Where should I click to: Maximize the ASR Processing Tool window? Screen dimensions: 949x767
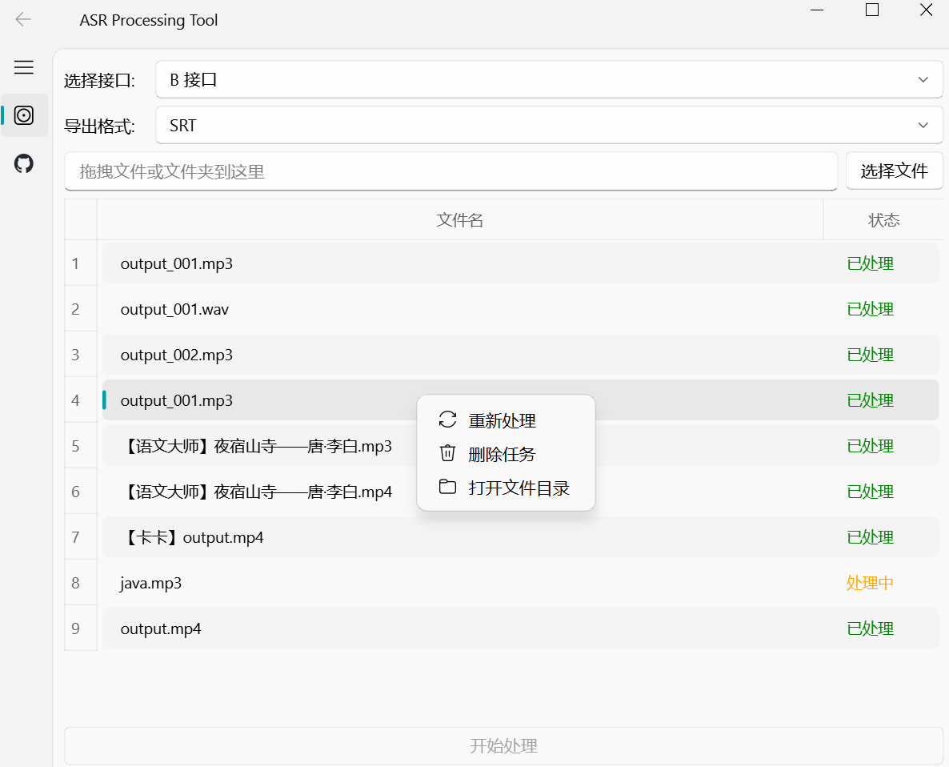pyautogui.click(x=872, y=10)
